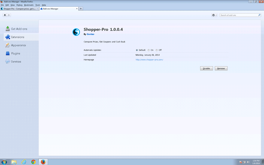Viewport: 264px width, 165px height.
Task: Click the Shopper-Pro extension logo
Action: (x=76, y=32)
